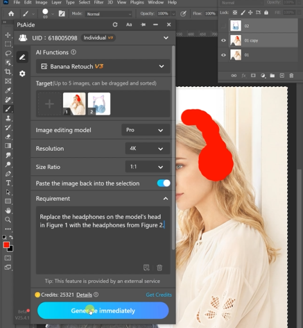Link layers in Layers panel
Viewport: 303px width, 328px height.
tap(234, 76)
